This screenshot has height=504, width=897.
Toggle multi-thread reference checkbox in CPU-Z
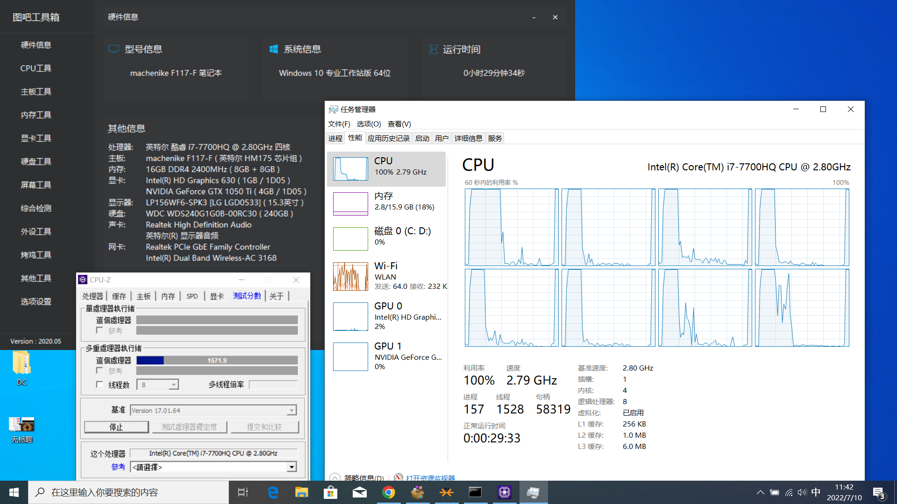(x=100, y=371)
